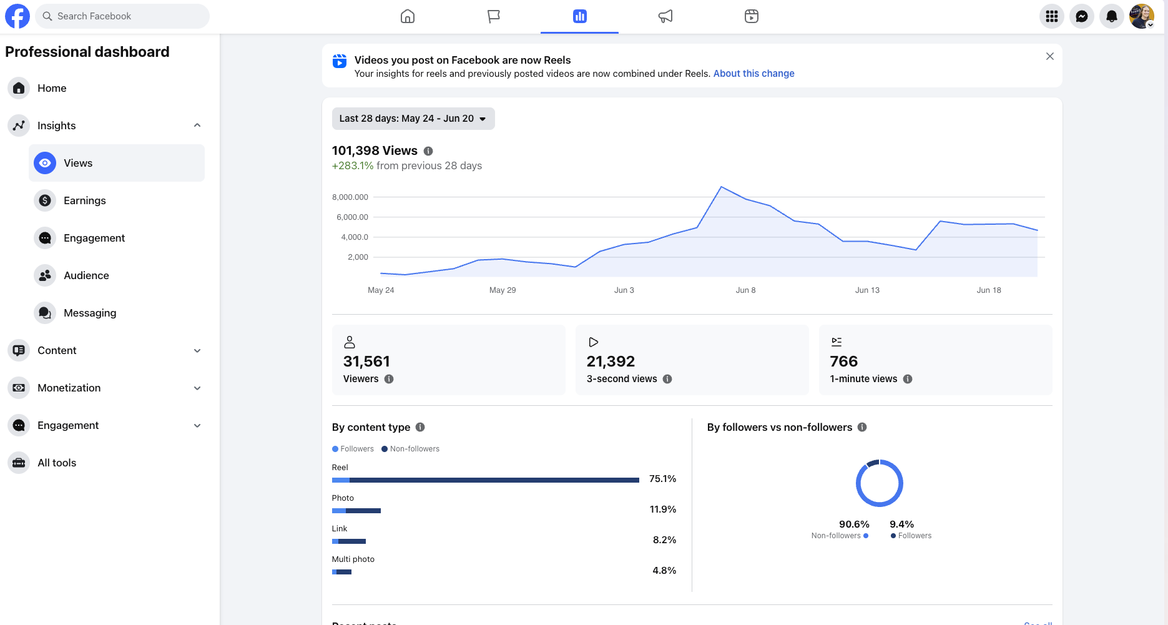1168x625 pixels.
Task: Click the info icon next to 1-minute views
Action: [908, 379]
